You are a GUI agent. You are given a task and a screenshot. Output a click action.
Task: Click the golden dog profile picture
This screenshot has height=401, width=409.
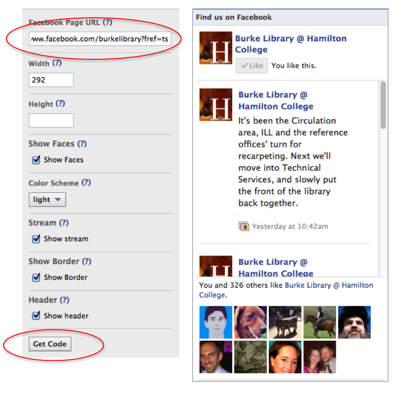click(x=251, y=322)
